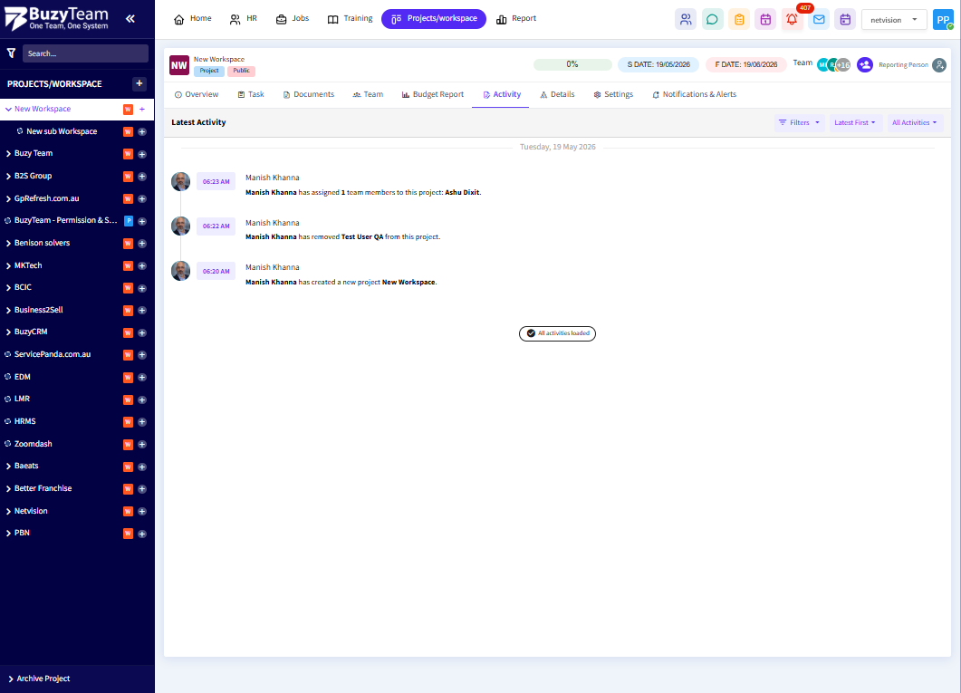Open the netvision company dropdown
The width and height of the screenshot is (961, 693).
tap(894, 20)
